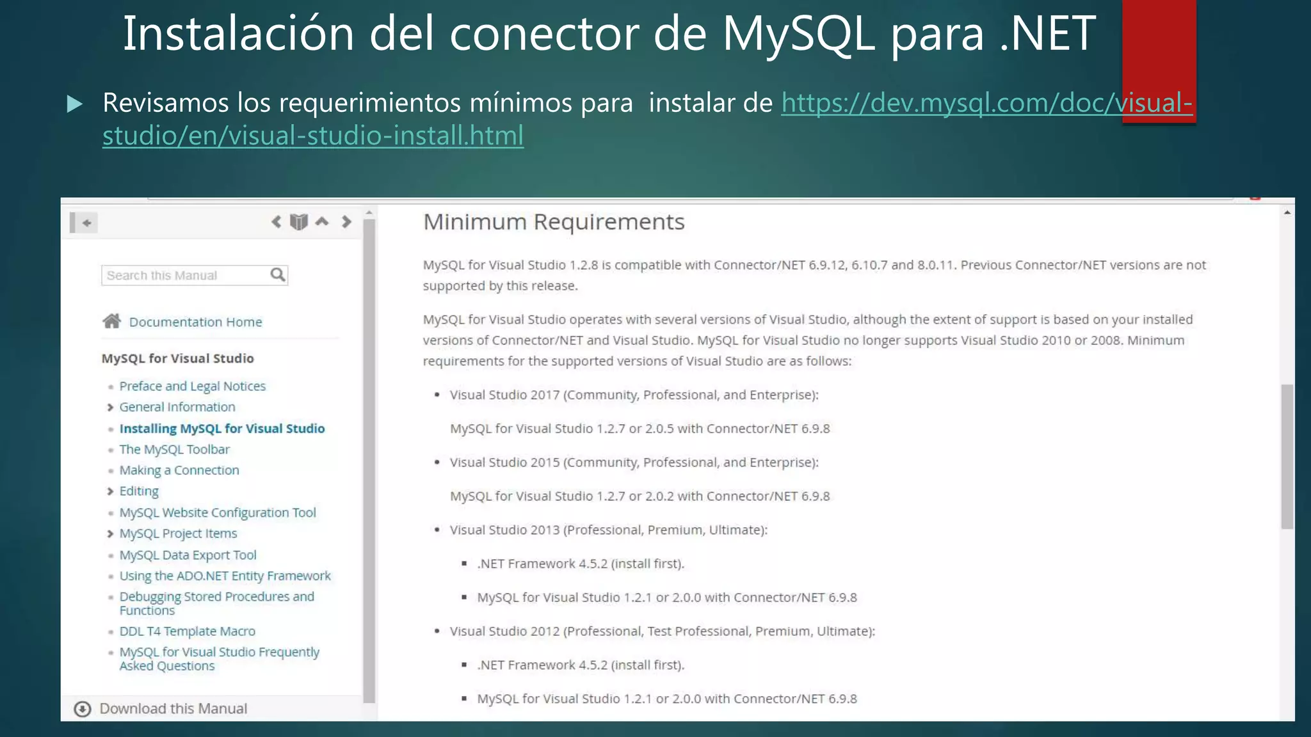Expand the General Information section arrow
This screenshot has height=737, width=1311.
pos(110,408)
